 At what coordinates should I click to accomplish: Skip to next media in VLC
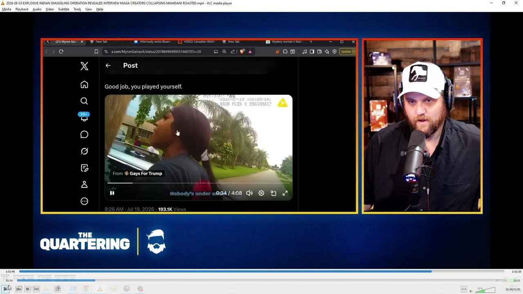tap(36, 289)
